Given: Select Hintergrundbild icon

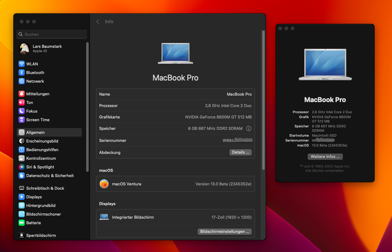Looking at the screenshot, I should [x=22, y=205].
